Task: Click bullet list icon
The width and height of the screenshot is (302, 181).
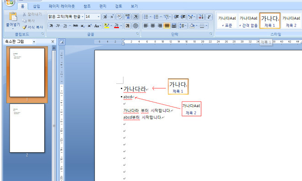Action: coord(146,17)
